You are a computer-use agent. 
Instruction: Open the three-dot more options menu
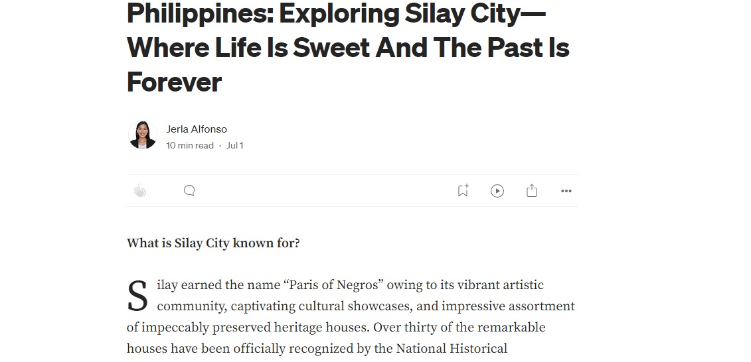[566, 191]
